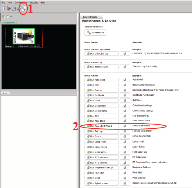This screenshot has height=188, width=192.
Task: Click Run Peripheral Settings button
Action: pos(102,168)
